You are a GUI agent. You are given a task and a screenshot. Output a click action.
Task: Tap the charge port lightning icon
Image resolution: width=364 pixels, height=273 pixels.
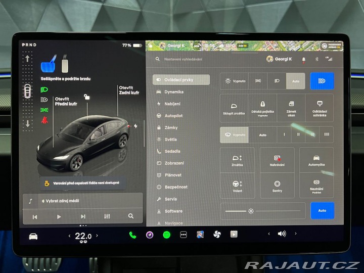click(135, 126)
